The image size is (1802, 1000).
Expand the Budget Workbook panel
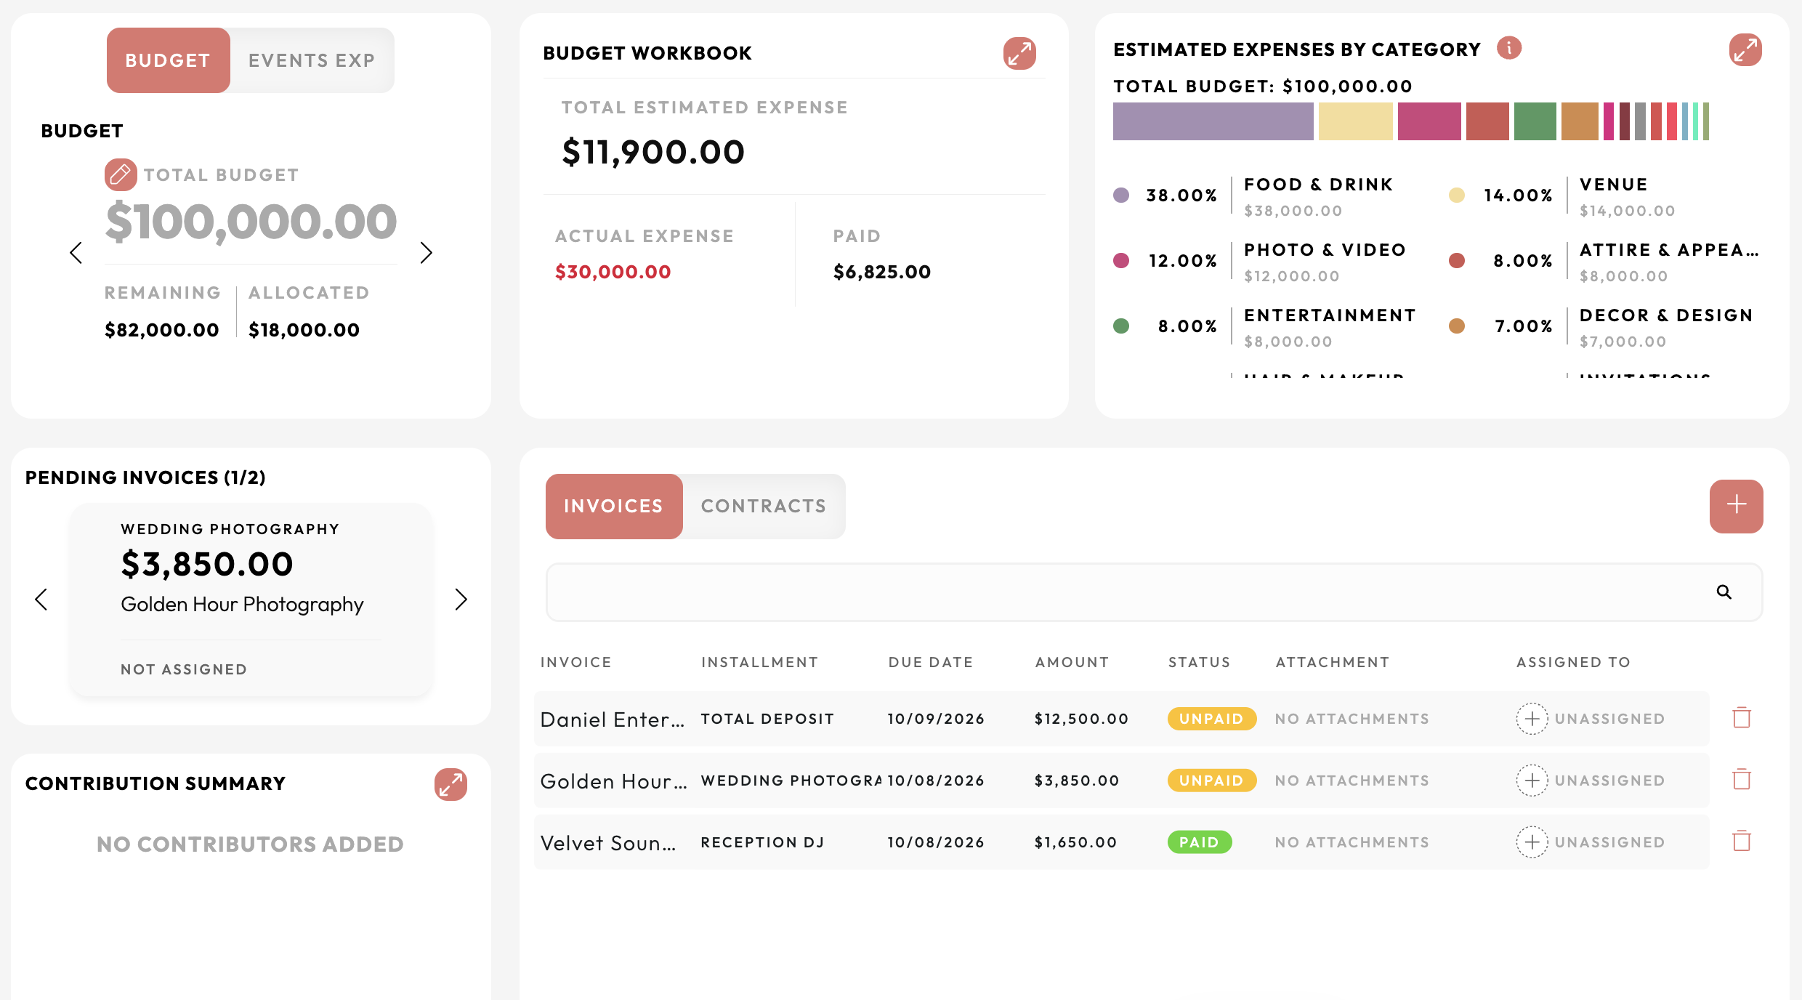click(x=1019, y=53)
